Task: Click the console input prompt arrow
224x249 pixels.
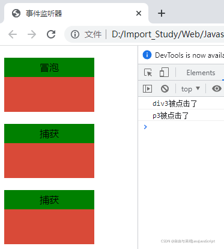Action: tap(145, 127)
